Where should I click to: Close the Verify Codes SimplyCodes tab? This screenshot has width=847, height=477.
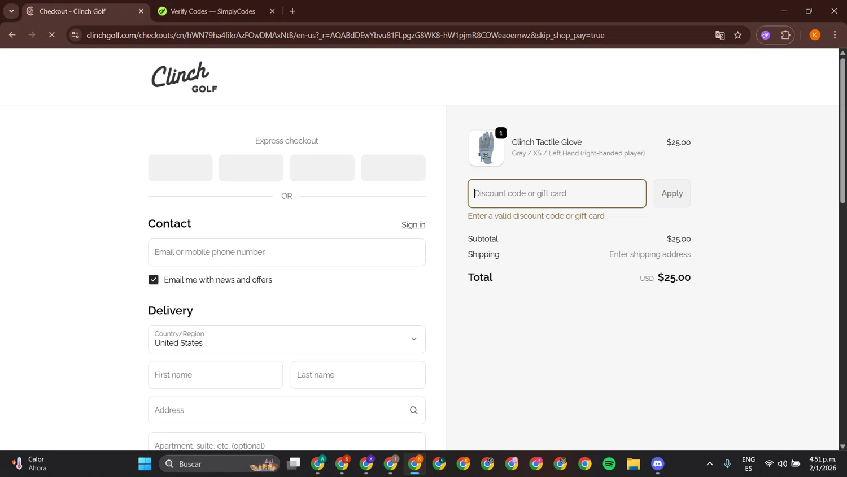coord(272,11)
